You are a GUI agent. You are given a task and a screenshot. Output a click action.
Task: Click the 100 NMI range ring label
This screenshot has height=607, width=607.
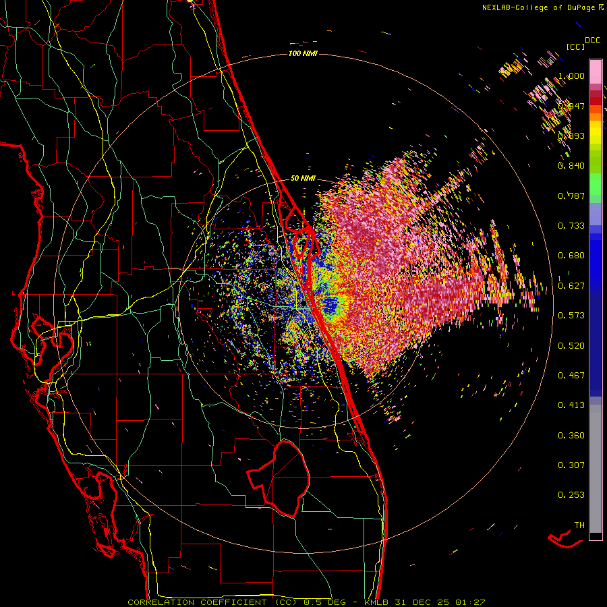tap(303, 53)
